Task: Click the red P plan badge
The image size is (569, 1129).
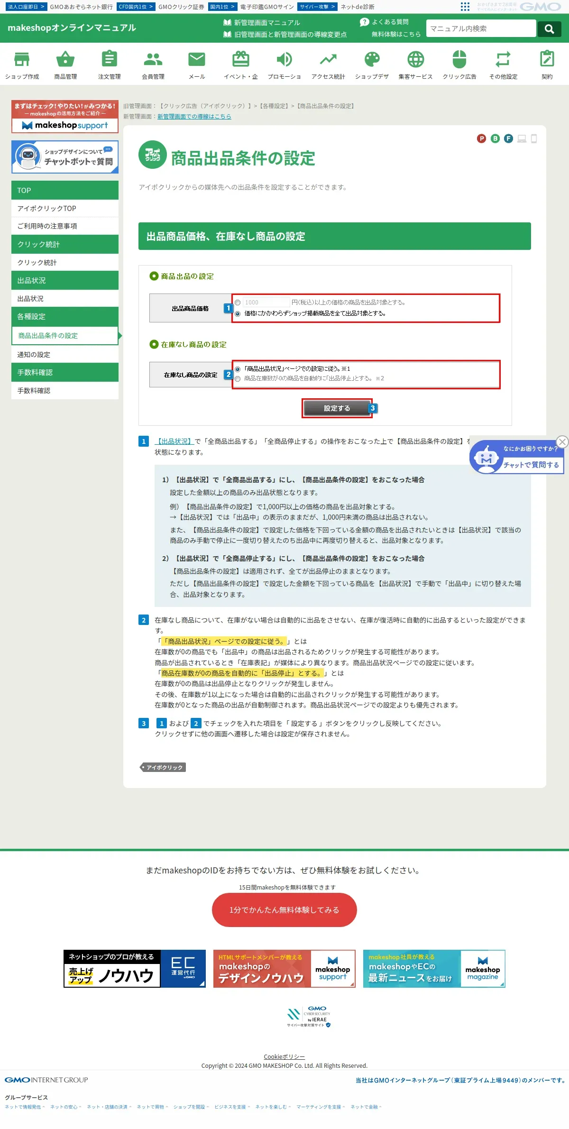Action: [x=482, y=138]
